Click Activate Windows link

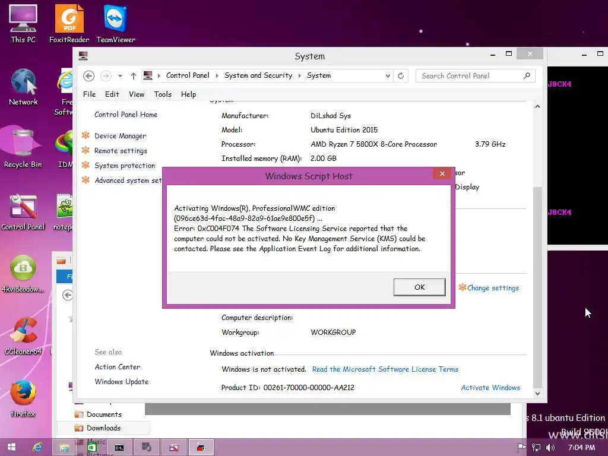click(490, 387)
